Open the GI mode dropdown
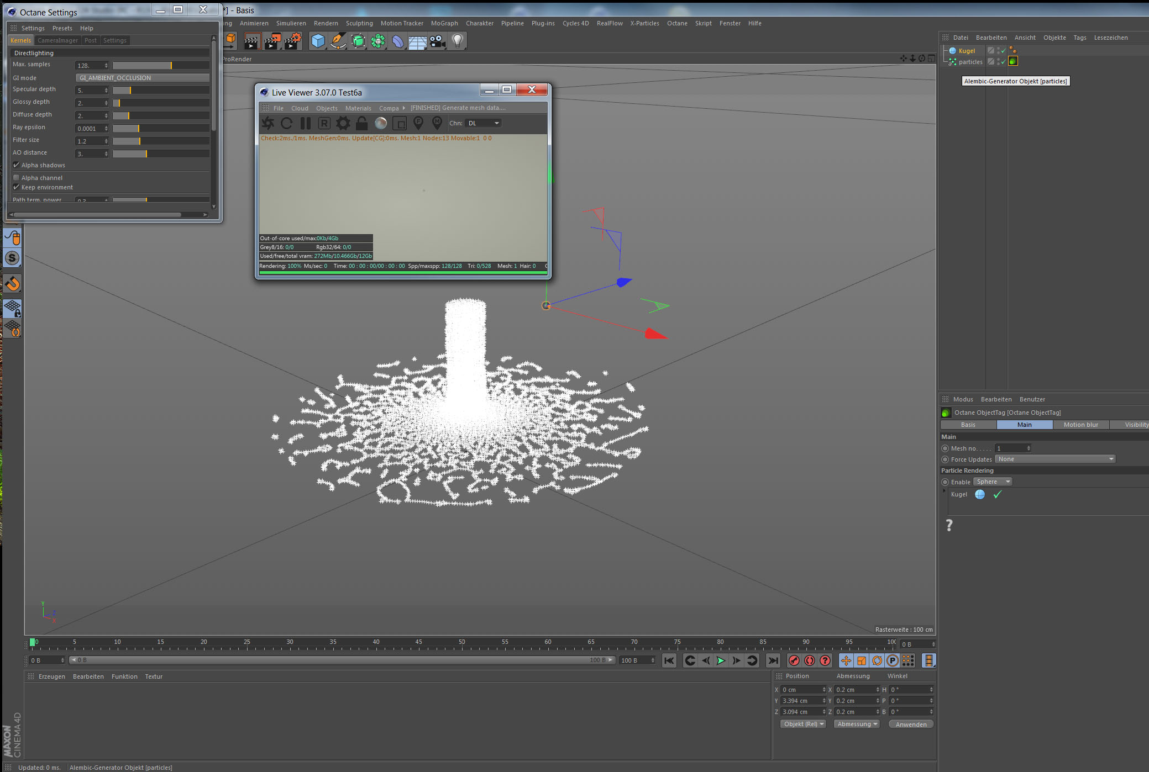Screen dimensions: 1149x772 142,78
